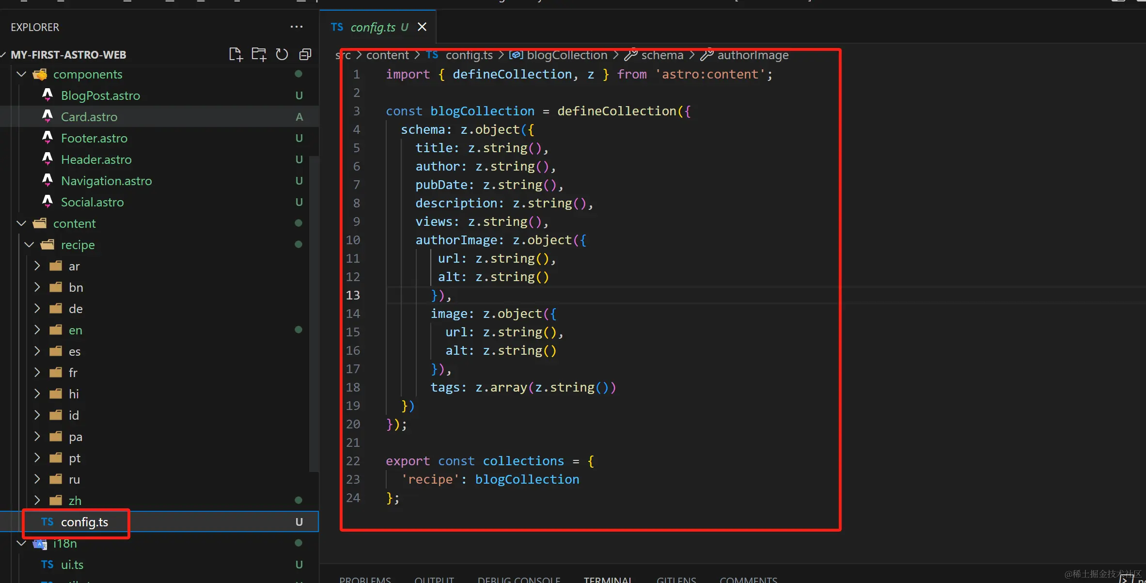Refresh the Explorer file tree
This screenshot has width=1146, height=583.
click(282, 54)
